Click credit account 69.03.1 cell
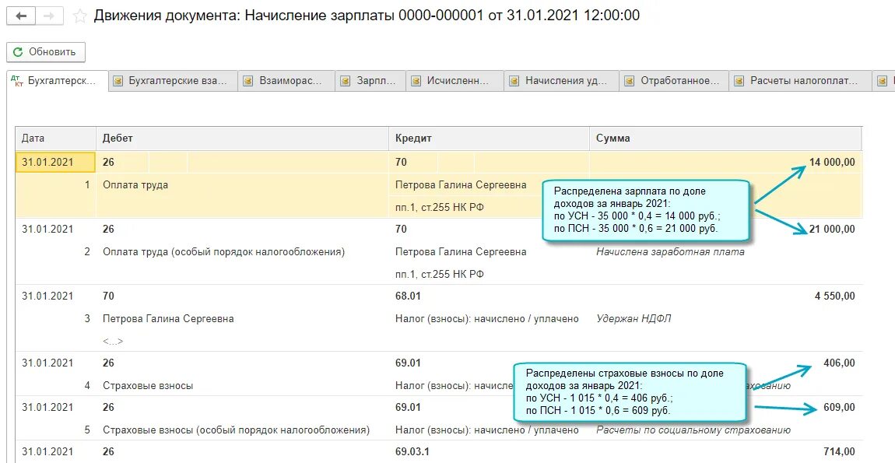The width and height of the screenshot is (895, 463). click(412, 451)
